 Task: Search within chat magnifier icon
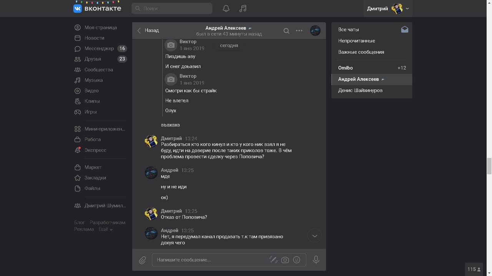point(286,31)
